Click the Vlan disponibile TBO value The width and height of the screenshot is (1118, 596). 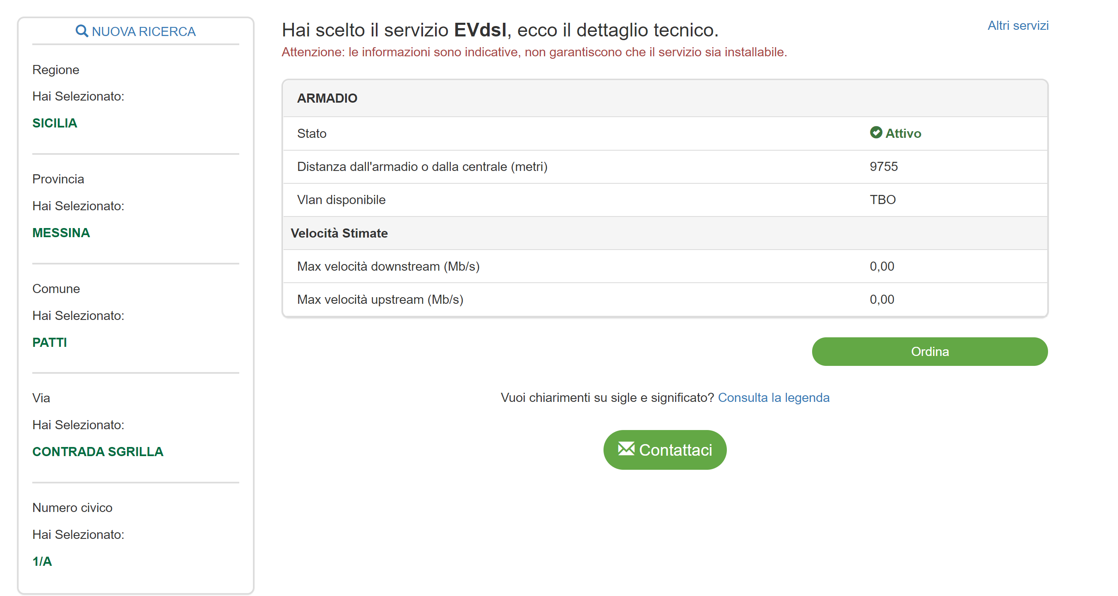pyautogui.click(x=882, y=199)
